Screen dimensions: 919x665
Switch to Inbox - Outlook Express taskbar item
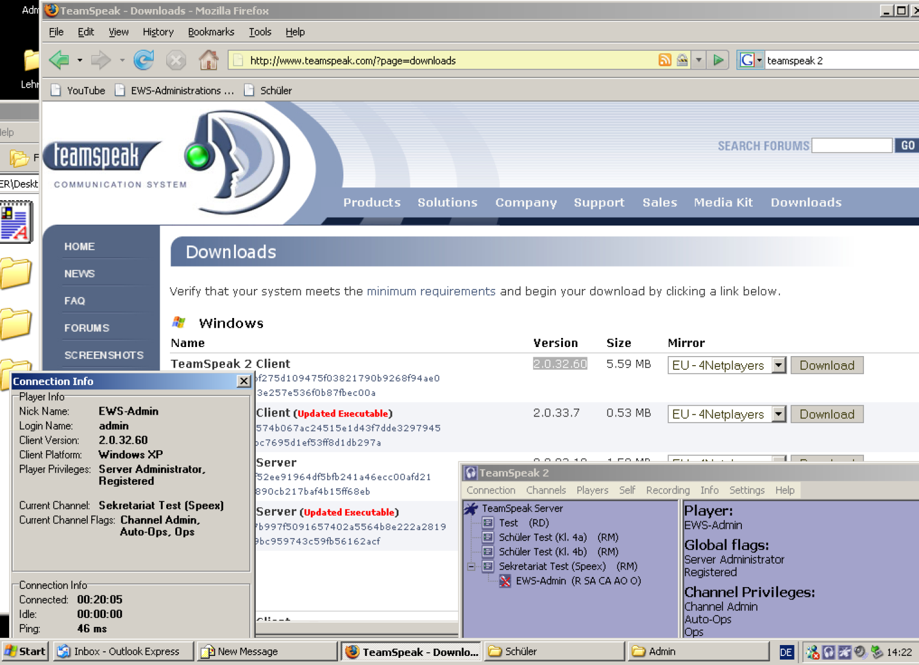[123, 651]
